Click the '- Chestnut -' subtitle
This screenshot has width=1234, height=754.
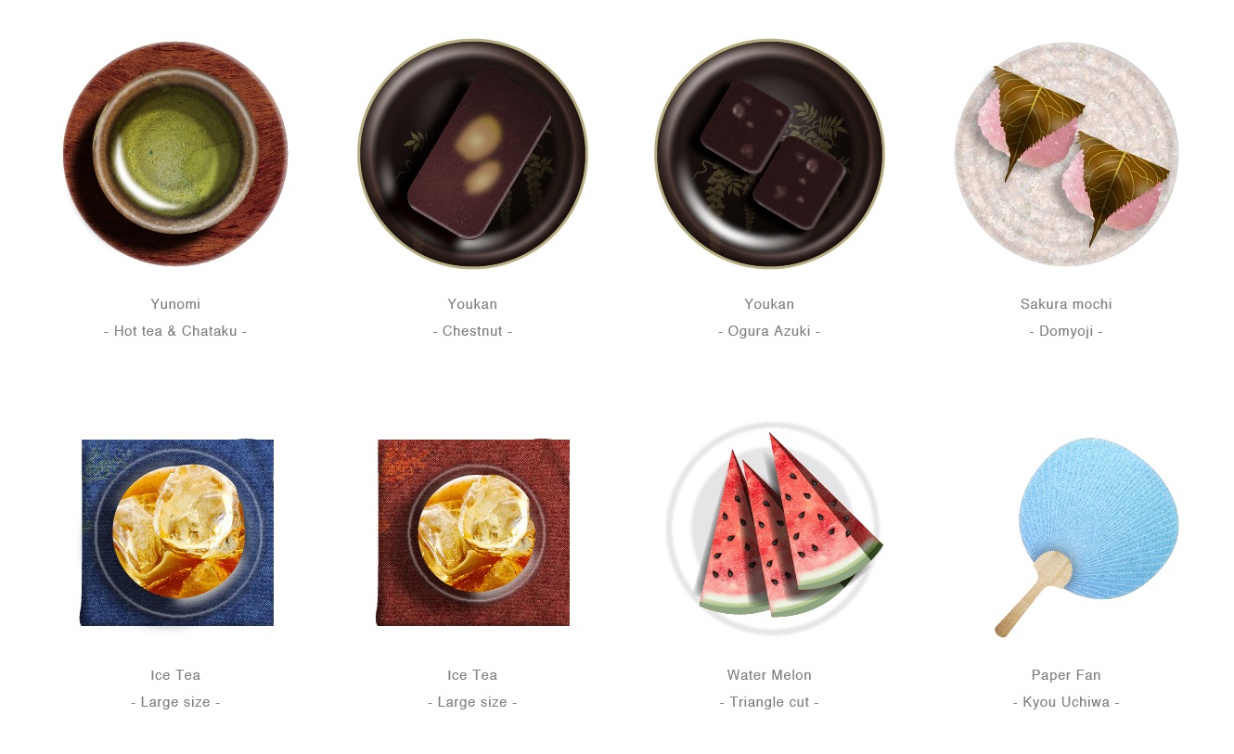pyautogui.click(x=472, y=331)
